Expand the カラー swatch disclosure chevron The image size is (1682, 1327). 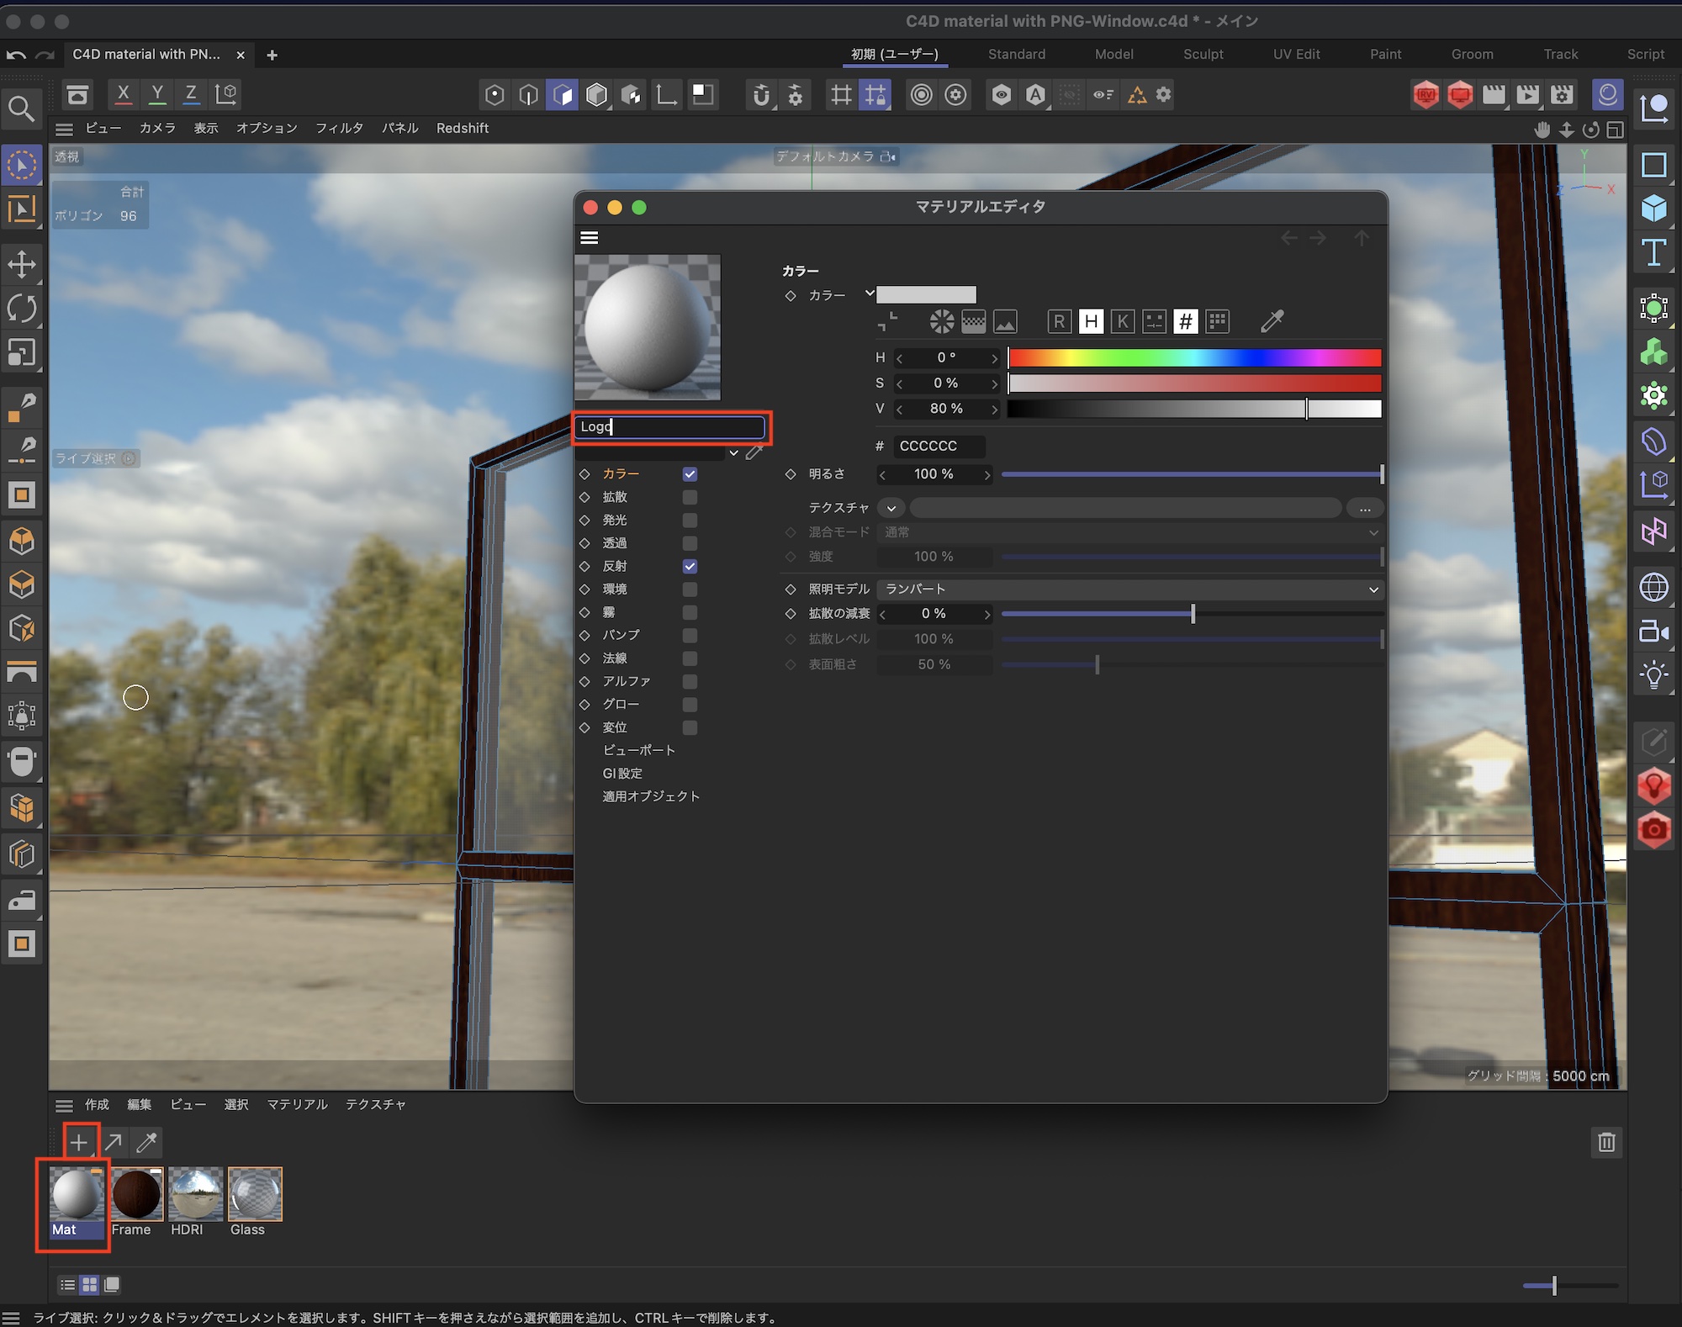click(x=870, y=293)
